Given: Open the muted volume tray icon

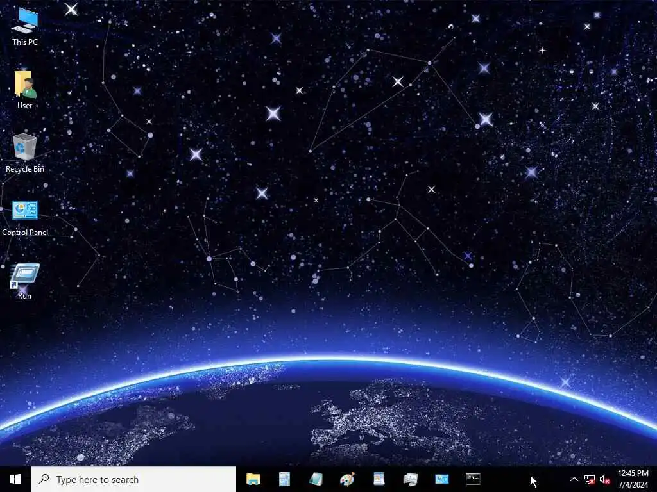Looking at the screenshot, I should 604,479.
